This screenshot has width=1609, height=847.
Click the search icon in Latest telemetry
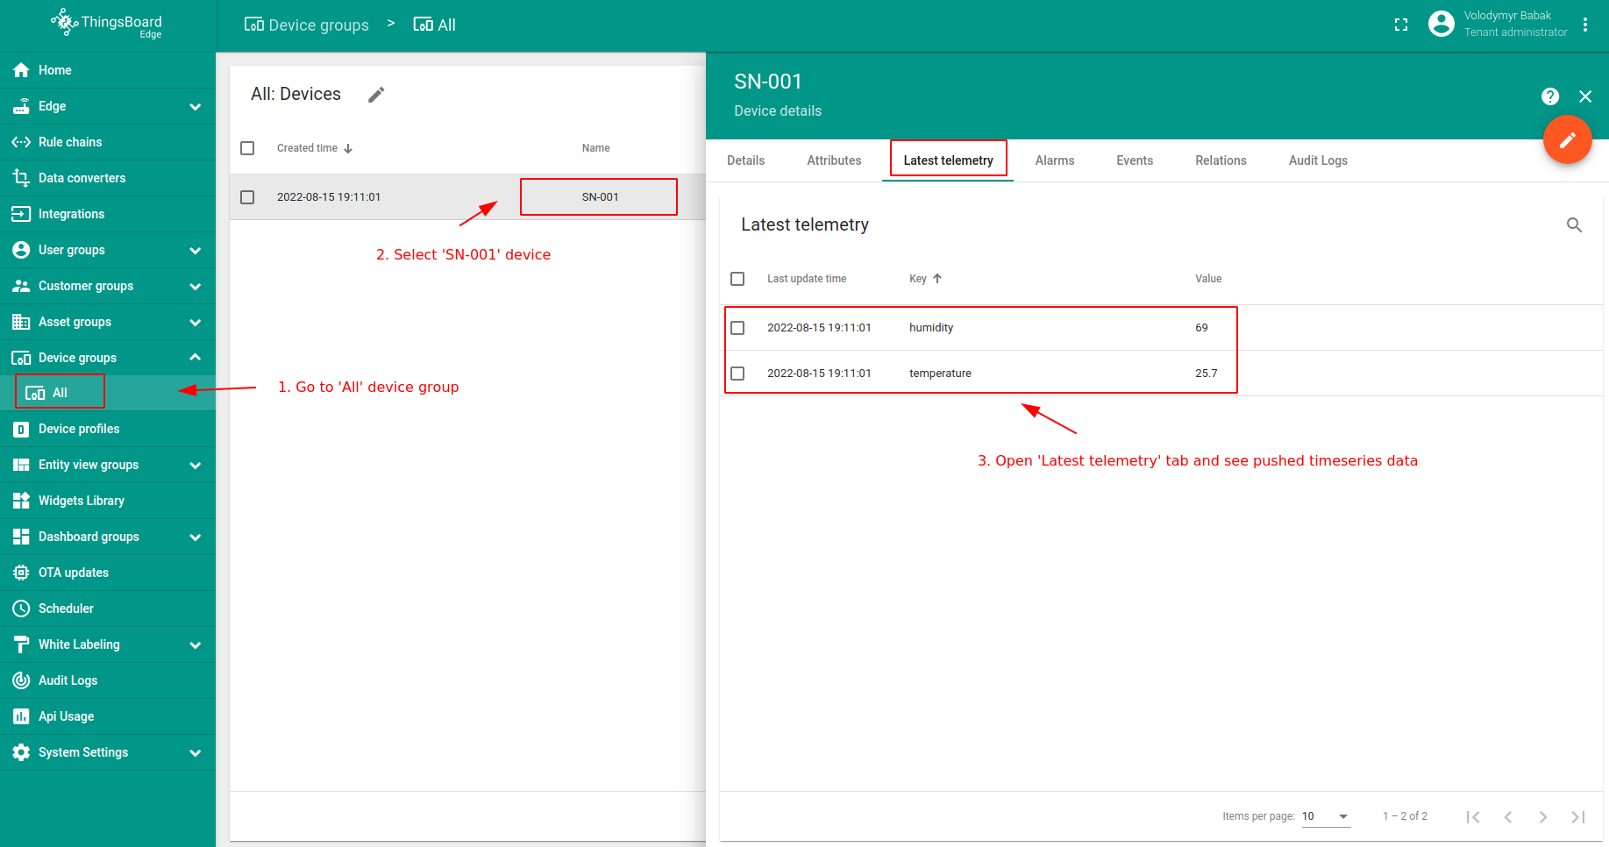pyautogui.click(x=1575, y=225)
